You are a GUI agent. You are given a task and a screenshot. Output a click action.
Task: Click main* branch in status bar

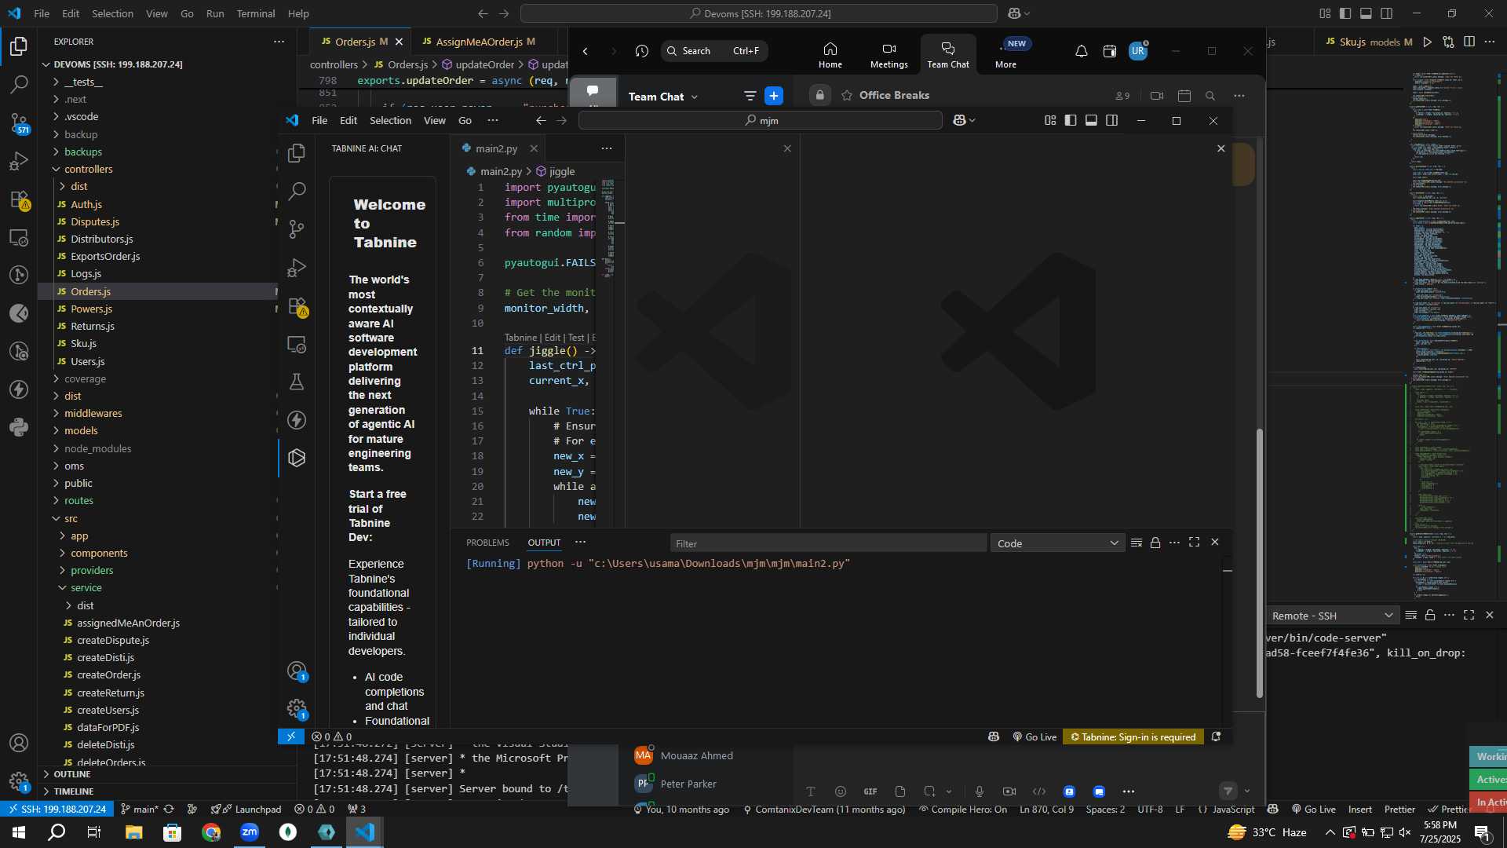tap(140, 810)
